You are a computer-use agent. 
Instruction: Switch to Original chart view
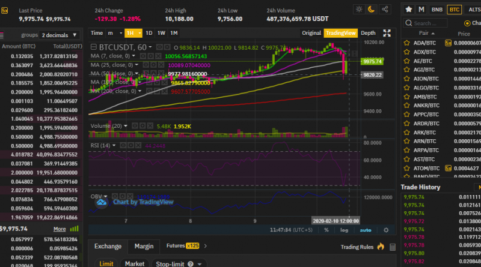click(311, 33)
